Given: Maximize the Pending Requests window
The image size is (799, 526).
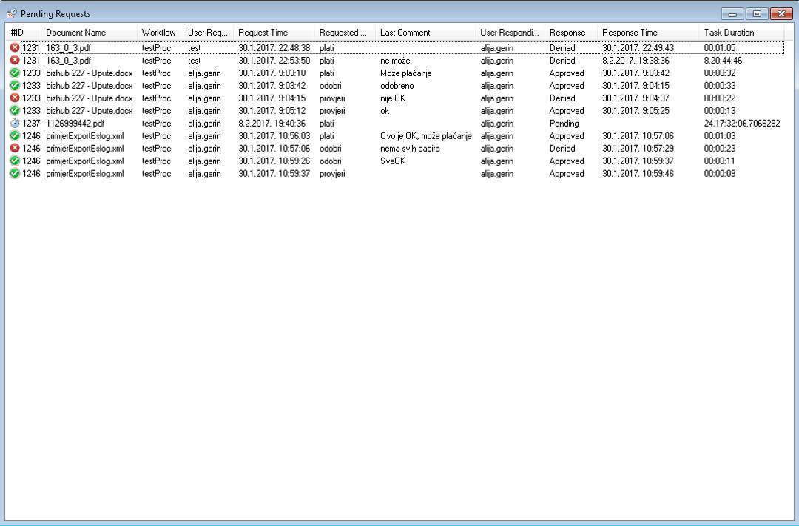Looking at the screenshot, I should point(757,14).
